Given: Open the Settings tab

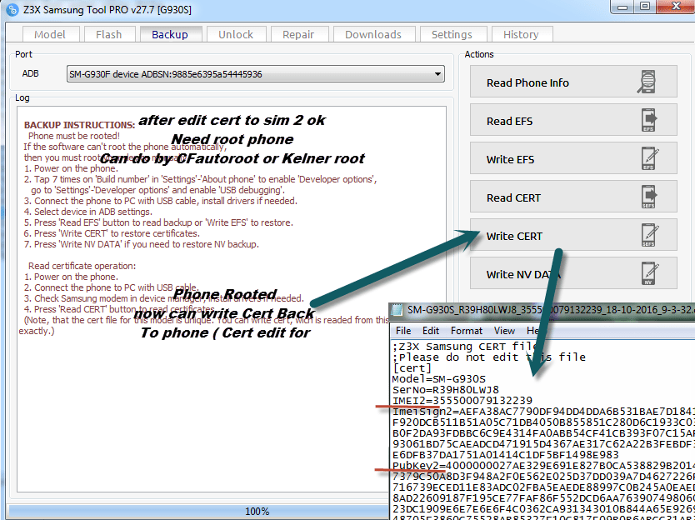Looking at the screenshot, I should click(x=452, y=34).
